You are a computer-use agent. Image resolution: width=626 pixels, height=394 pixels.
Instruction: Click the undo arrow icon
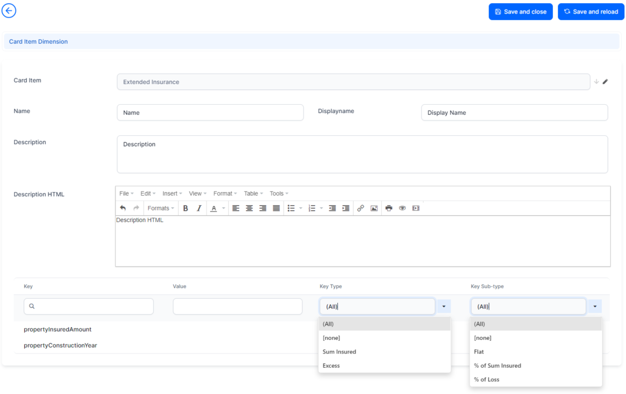click(123, 208)
